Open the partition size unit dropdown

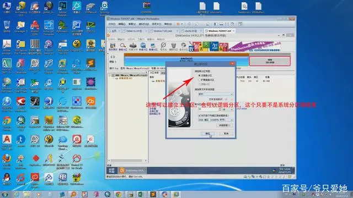click(x=227, y=109)
